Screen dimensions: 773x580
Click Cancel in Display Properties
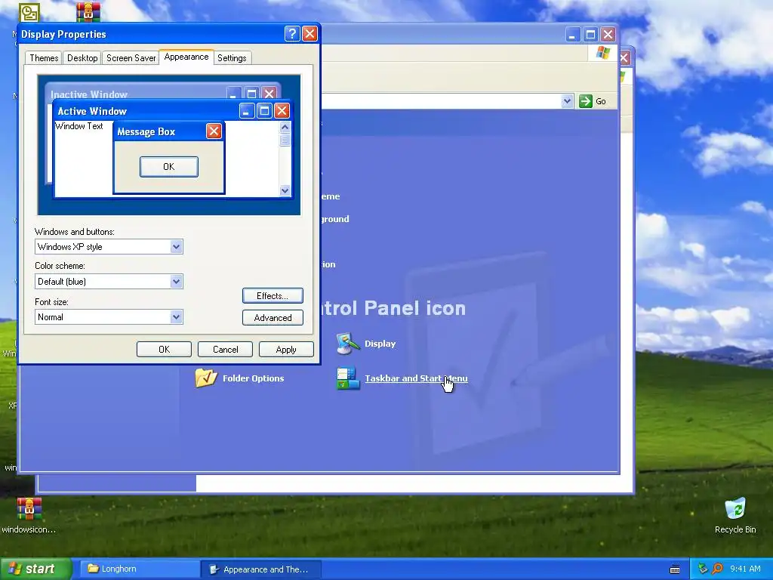[x=225, y=349]
